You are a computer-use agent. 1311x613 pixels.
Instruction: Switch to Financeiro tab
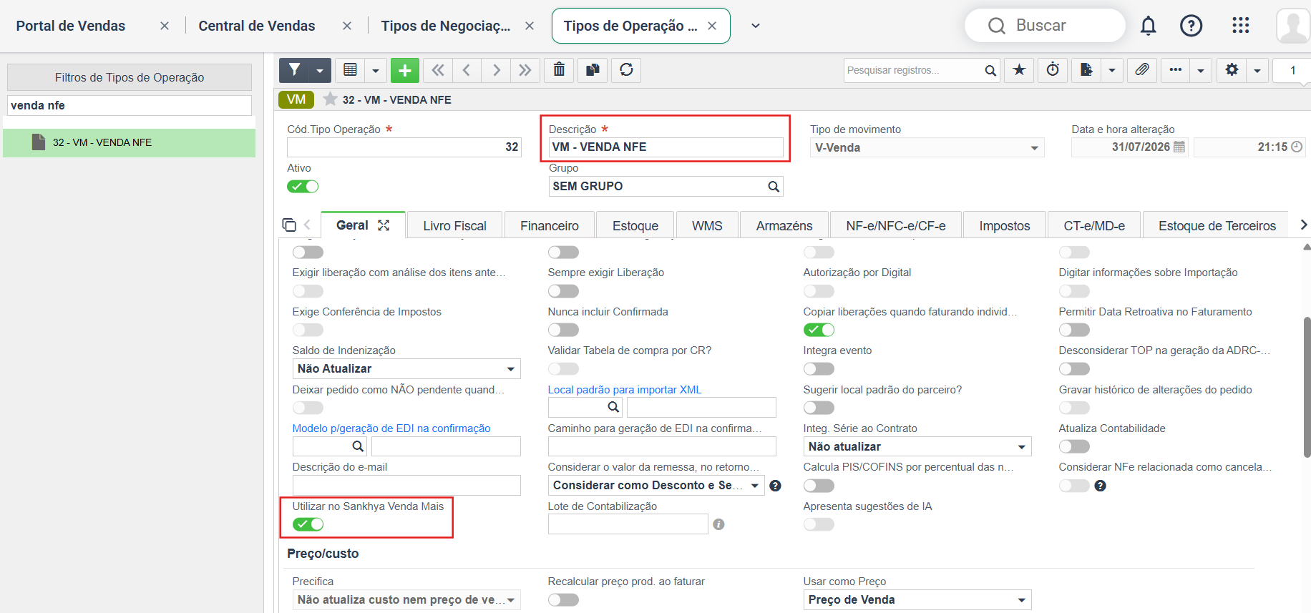click(549, 225)
